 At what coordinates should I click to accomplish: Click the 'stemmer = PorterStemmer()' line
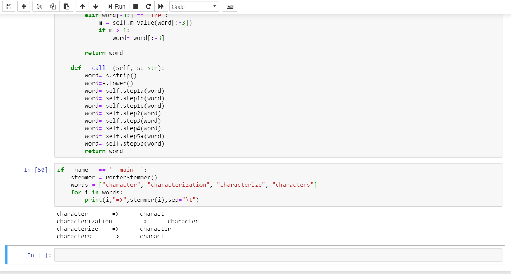click(114, 177)
